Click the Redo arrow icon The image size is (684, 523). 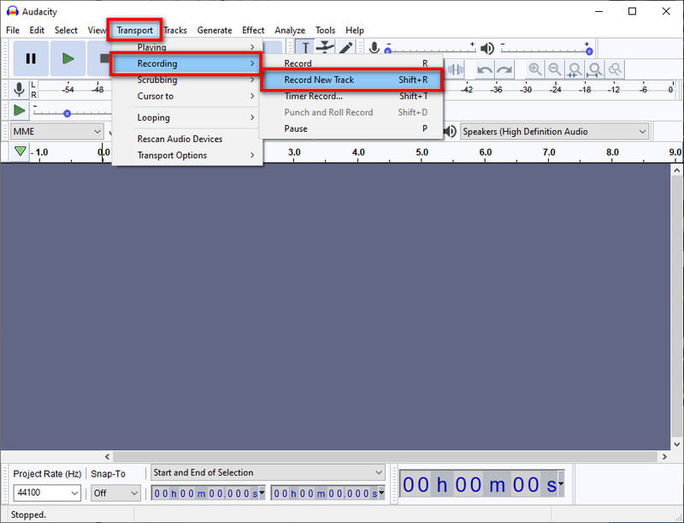tap(504, 70)
